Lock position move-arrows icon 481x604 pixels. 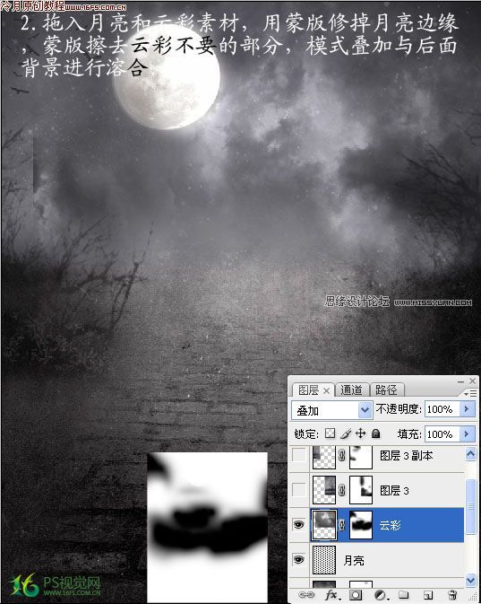pyautogui.click(x=360, y=433)
